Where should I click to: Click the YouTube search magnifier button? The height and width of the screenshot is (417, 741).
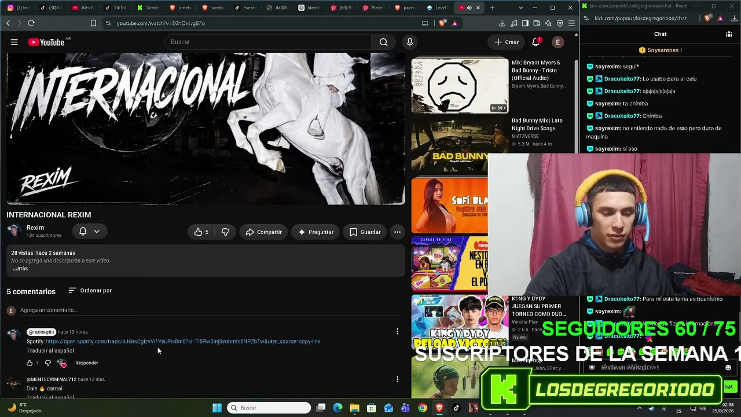pyautogui.click(x=383, y=42)
